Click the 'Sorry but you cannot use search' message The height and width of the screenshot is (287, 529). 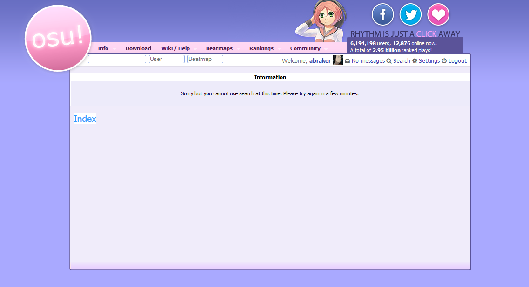pos(269,93)
